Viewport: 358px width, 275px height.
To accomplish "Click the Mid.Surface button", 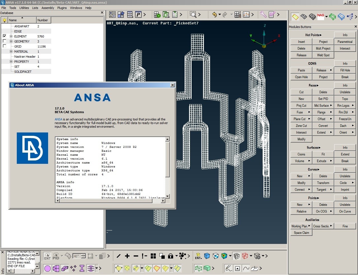I will click(323, 106).
